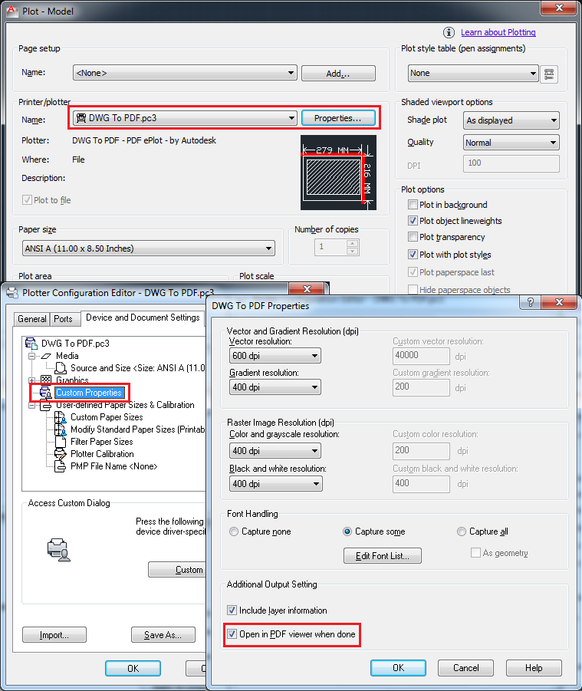Click the Media node icon in tree
Screen dimensions: 582x691
tap(46, 356)
